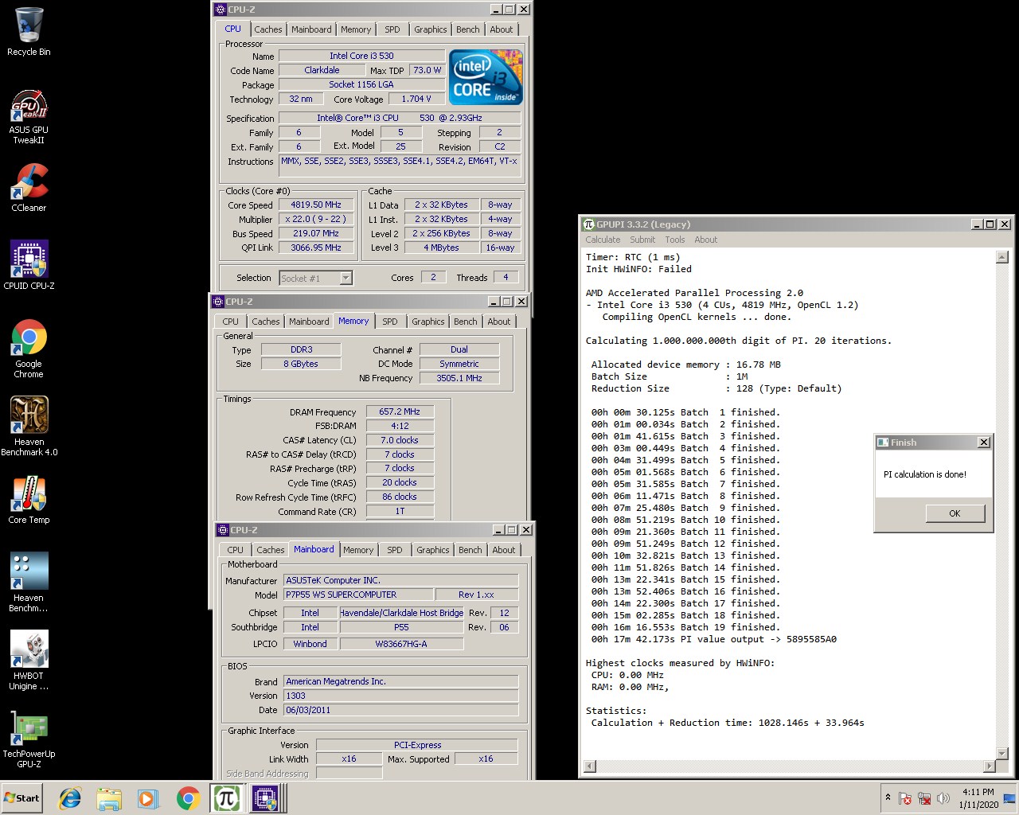Open GPUPI Submit menu
This screenshot has height=815, width=1019.
642,240
